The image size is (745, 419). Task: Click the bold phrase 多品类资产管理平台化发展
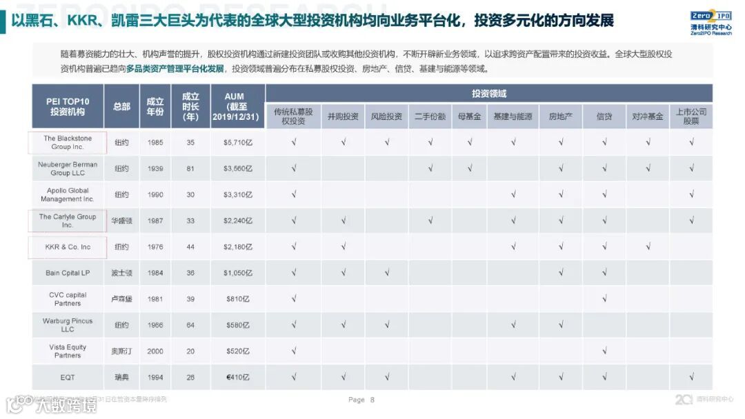175,69
